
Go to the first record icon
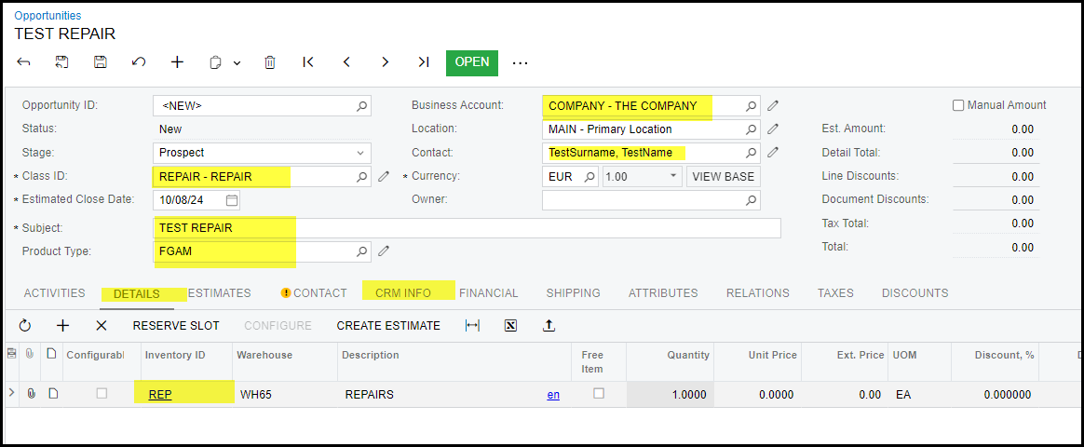coord(308,62)
